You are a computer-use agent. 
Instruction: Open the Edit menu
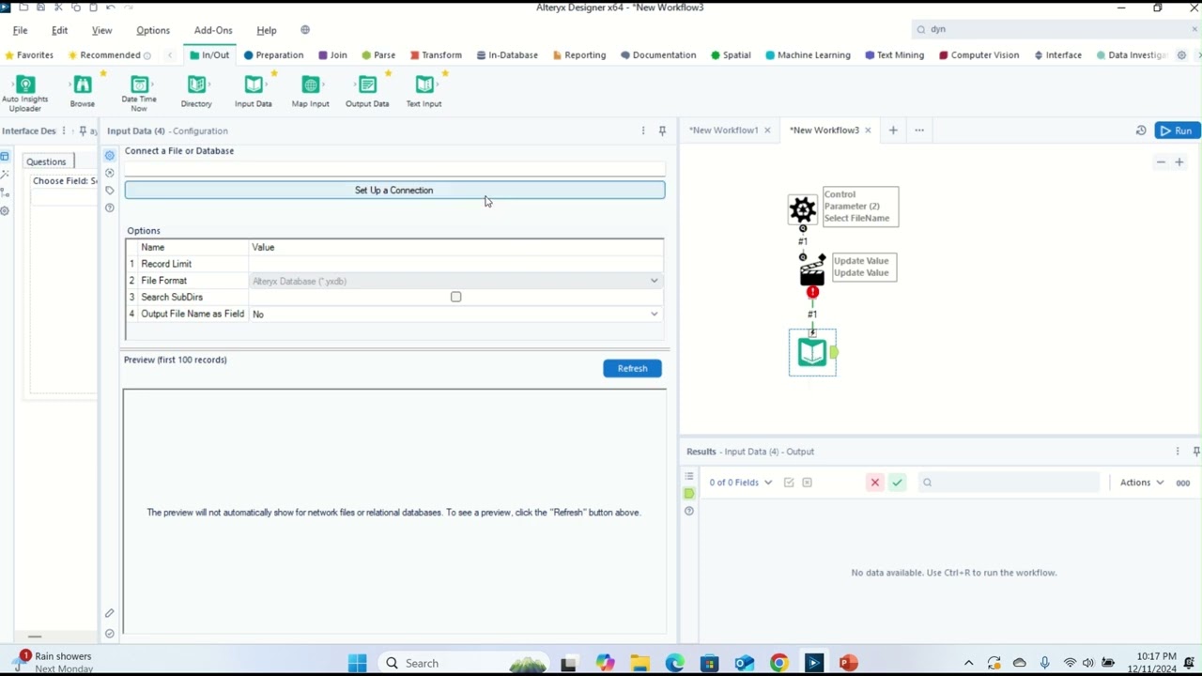point(59,30)
